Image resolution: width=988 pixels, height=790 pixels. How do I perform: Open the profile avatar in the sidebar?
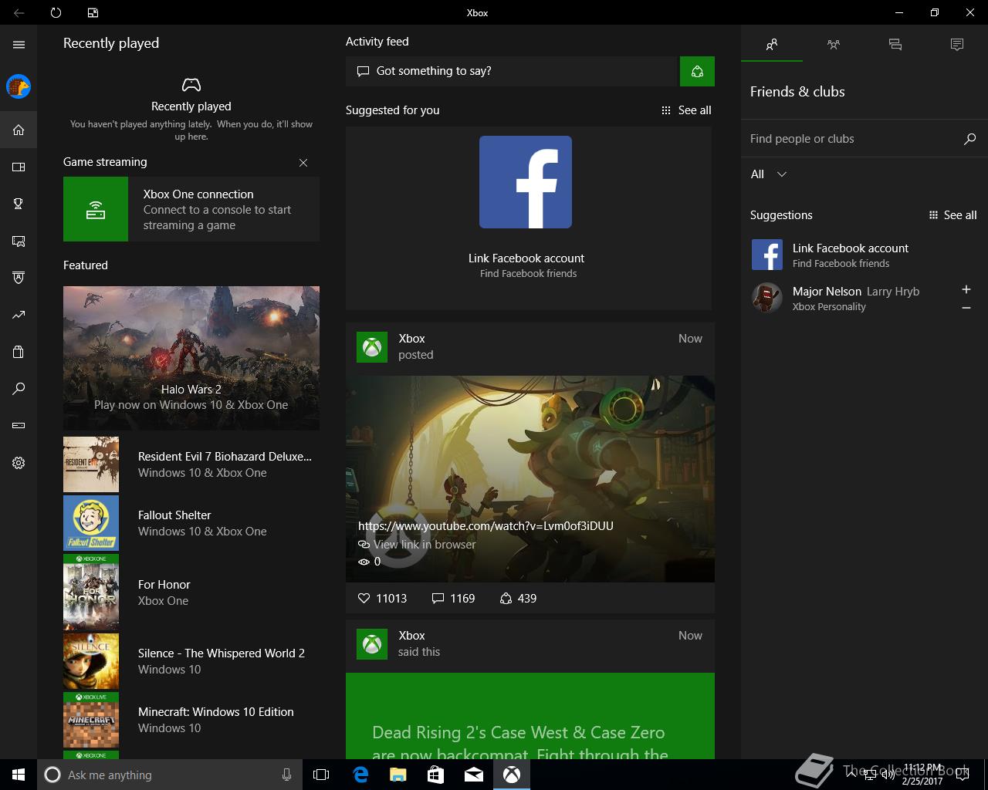pyautogui.click(x=19, y=86)
